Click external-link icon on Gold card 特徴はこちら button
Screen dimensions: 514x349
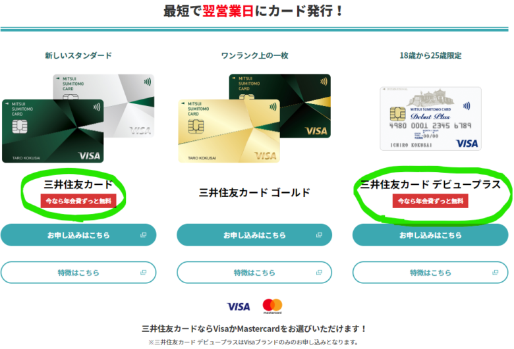tap(319, 273)
